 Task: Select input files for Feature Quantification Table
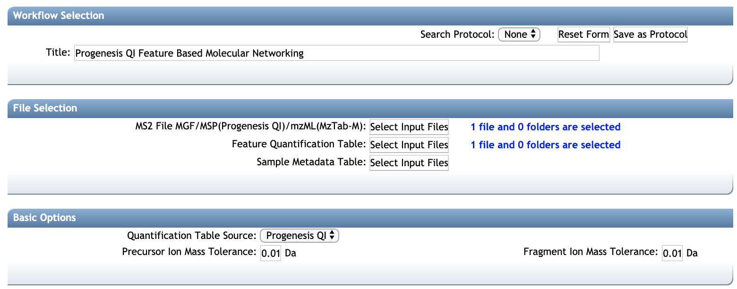409,144
